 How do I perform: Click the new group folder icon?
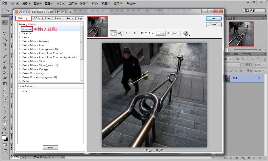(248, 158)
